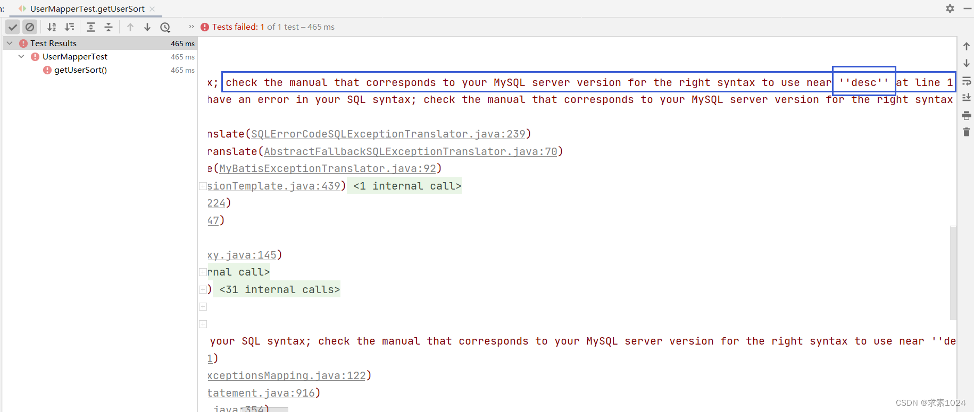The image size is (974, 412).
Task: Toggle scroll to end of console
Action: 967,98
